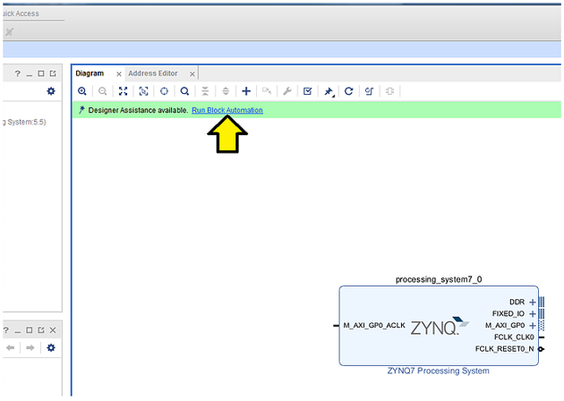This screenshot has height=401, width=564.
Task: Click the ZYNQ7 Processing System label link
Action: tap(438, 371)
